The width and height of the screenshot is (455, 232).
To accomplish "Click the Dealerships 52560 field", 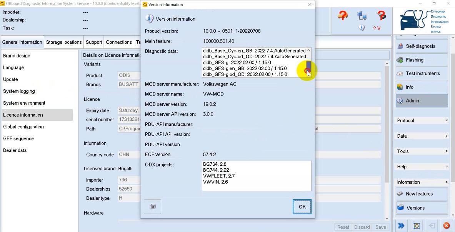I will pos(249,189).
